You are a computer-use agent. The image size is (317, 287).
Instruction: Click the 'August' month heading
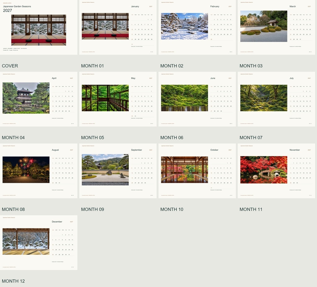(x=55, y=150)
